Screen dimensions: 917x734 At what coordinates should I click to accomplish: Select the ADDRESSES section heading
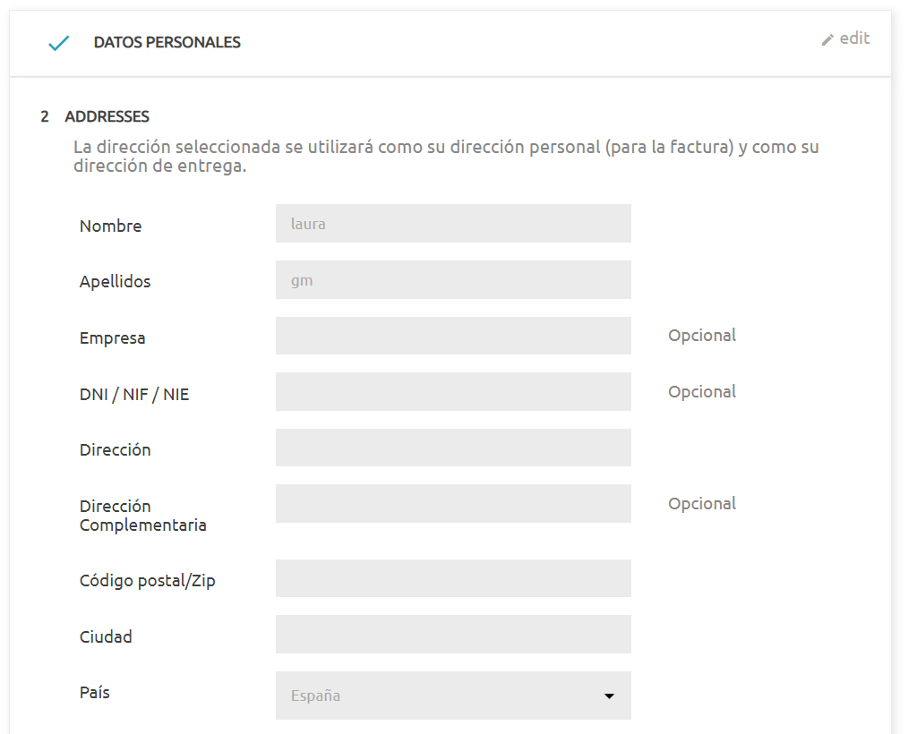coord(107,116)
